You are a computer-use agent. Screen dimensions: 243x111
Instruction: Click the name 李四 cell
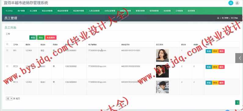(42, 51)
